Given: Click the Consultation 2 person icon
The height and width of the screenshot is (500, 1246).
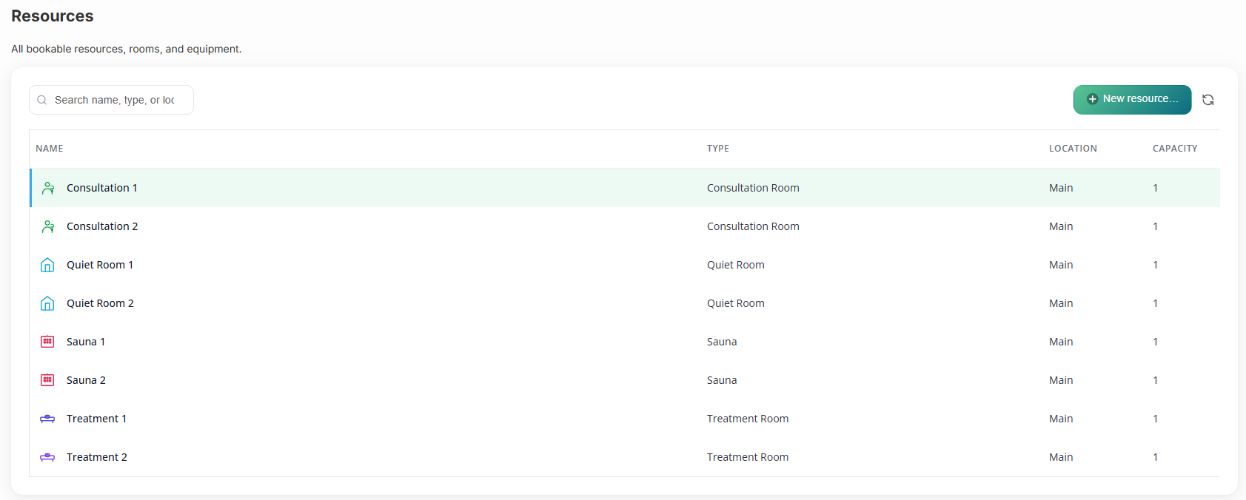Looking at the screenshot, I should [48, 226].
